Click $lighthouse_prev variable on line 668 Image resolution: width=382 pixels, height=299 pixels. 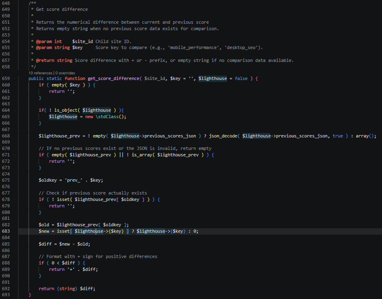pos(59,136)
